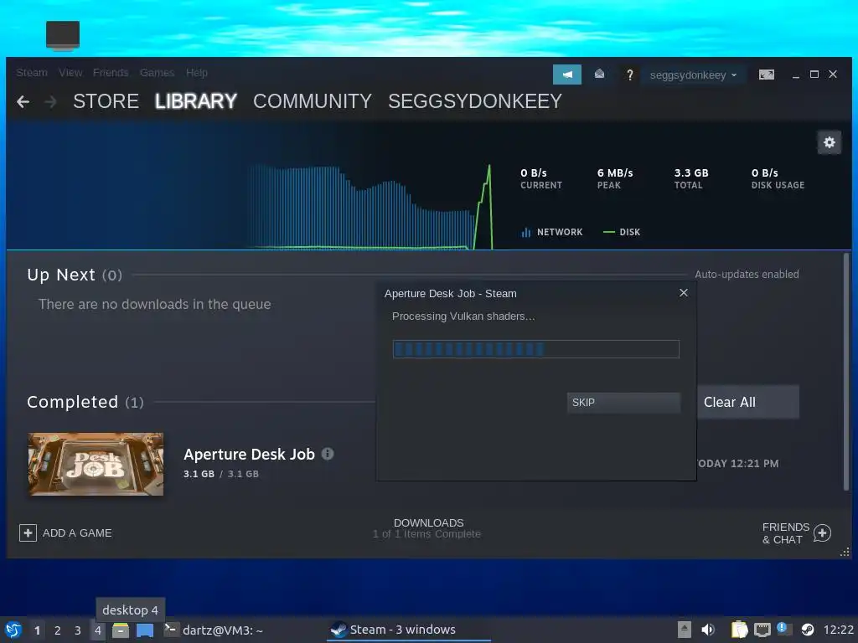The height and width of the screenshot is (643, 858).
Task: Show desktop via blue taskbar icon
Action: (x=145, y=630)
